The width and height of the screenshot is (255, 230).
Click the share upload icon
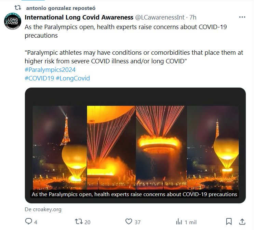tap(242, 221)
